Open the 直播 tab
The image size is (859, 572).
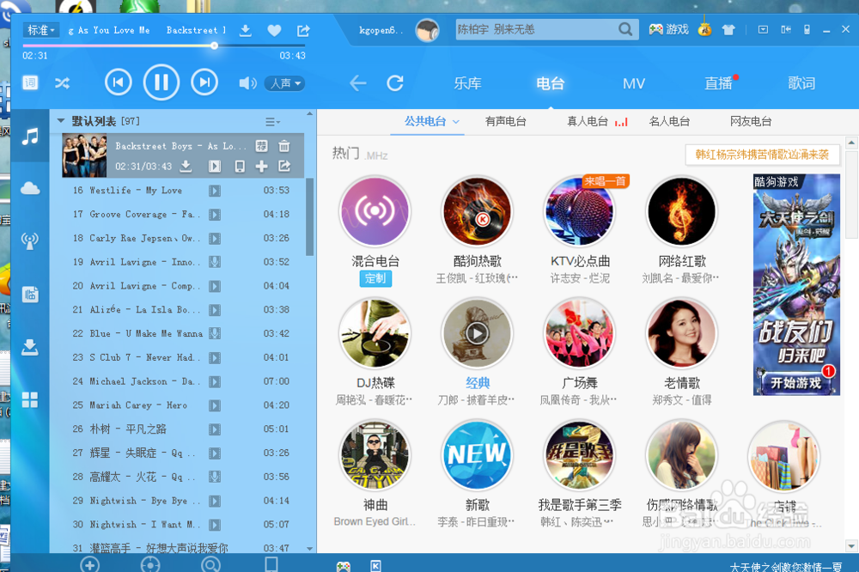(x=718, y=83)
